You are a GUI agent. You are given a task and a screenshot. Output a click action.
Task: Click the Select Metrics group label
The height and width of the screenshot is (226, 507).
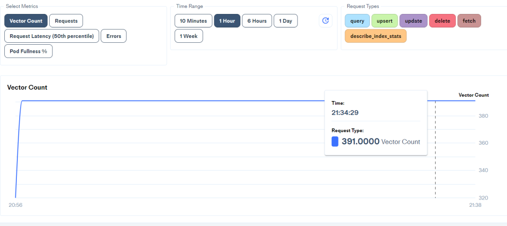point(22,6)
